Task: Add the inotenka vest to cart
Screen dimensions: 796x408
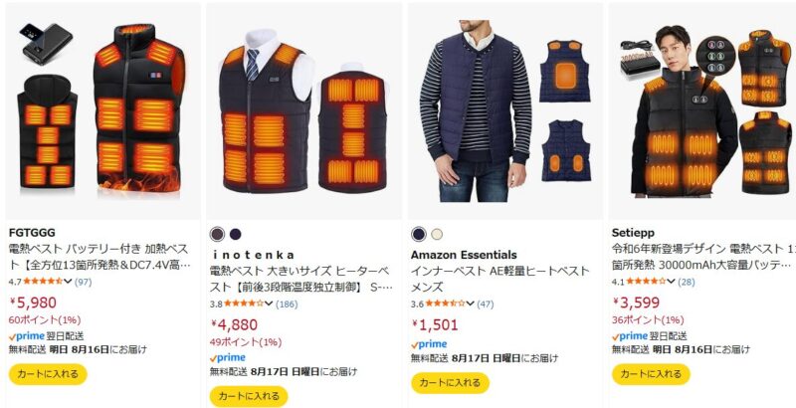Action: pyautogui.click(x=249, y=396)
